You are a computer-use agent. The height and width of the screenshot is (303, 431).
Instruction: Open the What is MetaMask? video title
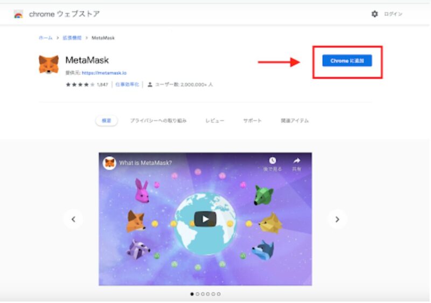point(145,163)
